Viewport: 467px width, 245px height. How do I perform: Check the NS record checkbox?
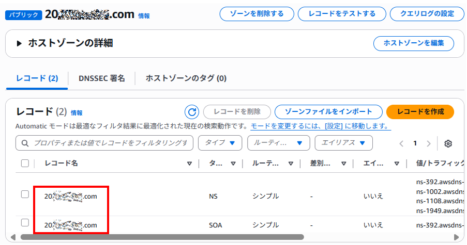point(25,194)
